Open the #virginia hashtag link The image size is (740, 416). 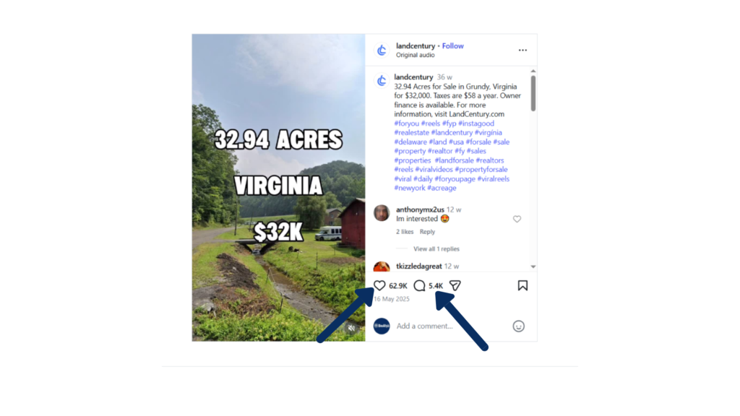pyautogui.click(x=488, y=133)
